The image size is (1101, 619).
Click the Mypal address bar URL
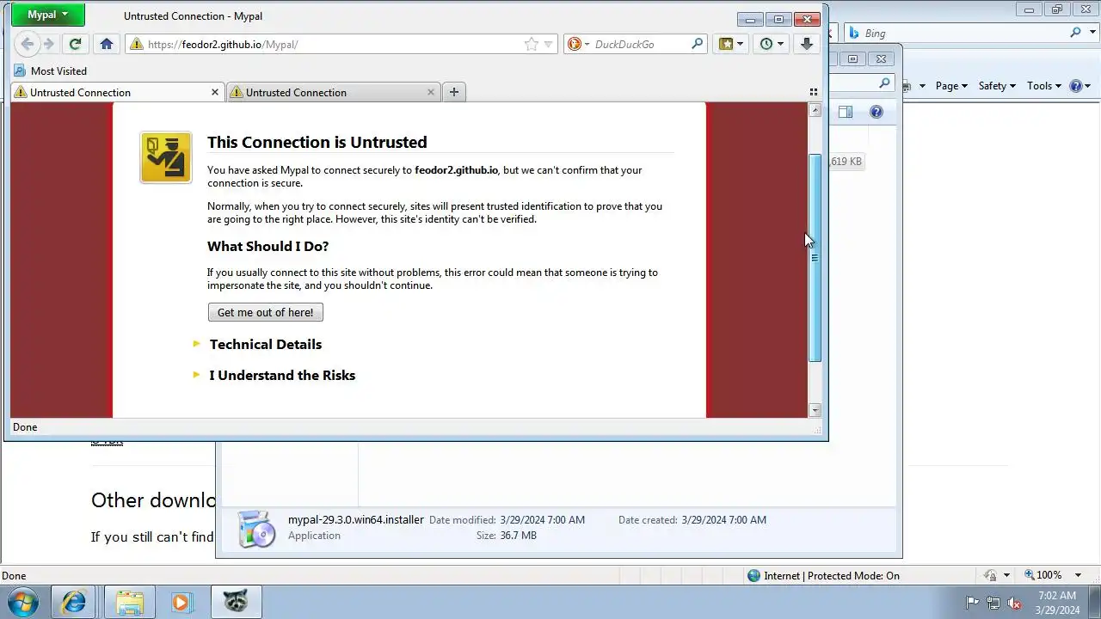tap(222, 44)
